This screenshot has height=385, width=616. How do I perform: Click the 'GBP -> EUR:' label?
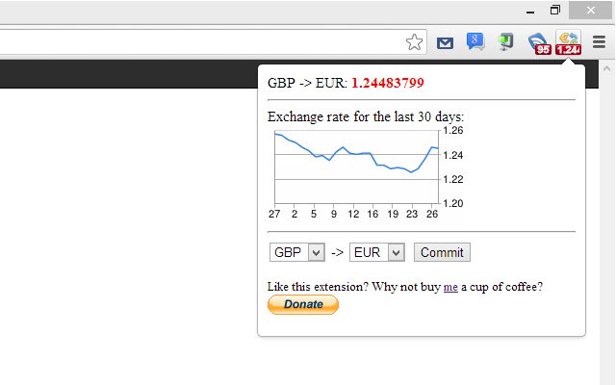308,83
